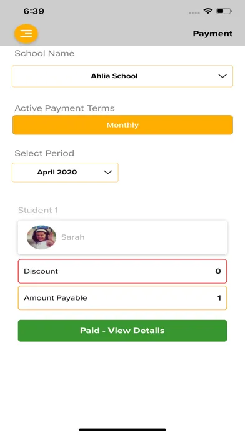The width and height of the screenshot is (245, 435).
Task: Tap the Discount field row
Action: (122, 271)
